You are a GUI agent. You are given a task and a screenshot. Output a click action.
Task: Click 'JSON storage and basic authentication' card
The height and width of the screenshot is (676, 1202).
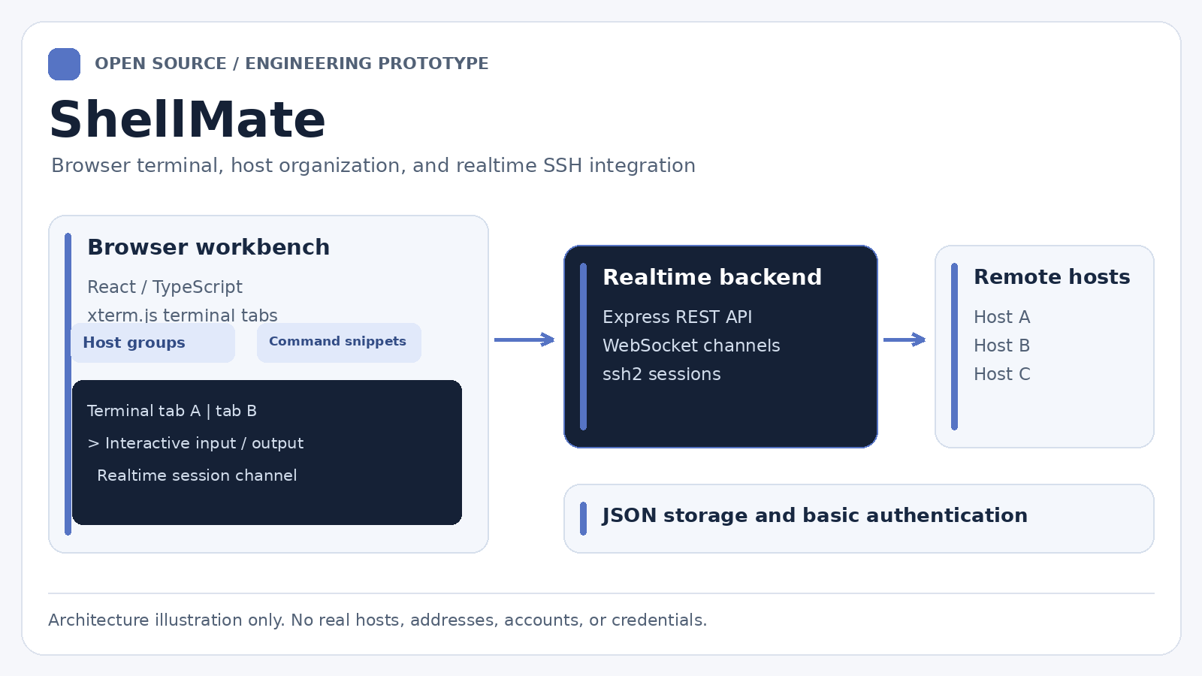click(859, 519)
